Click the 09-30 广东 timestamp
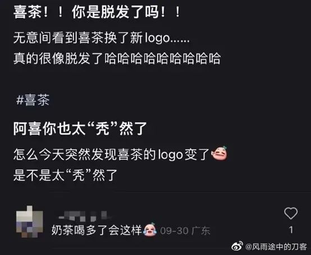This screenshot has width=311, height=255. 185,231
